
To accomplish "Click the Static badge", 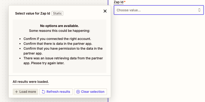I will [x=58, y=13].
